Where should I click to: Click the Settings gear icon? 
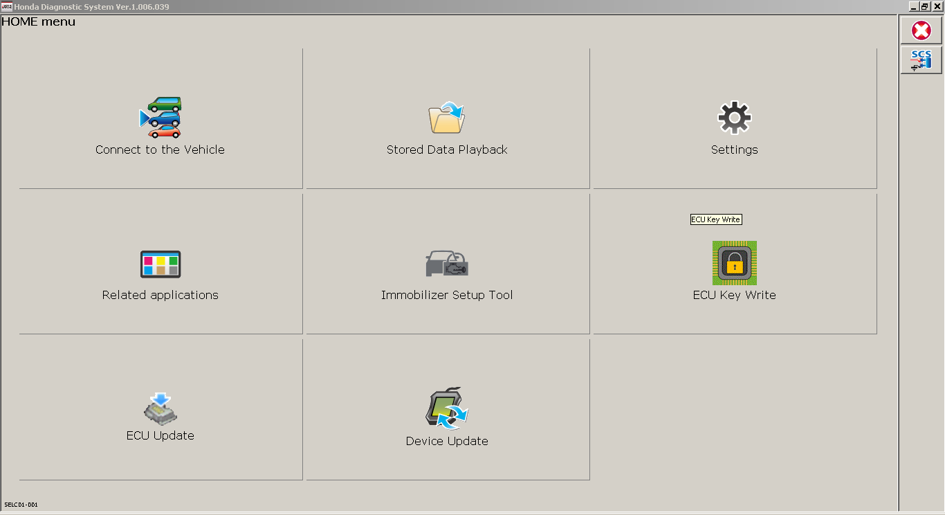coord(734,118)
